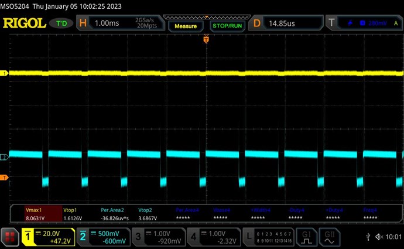Tap the 280mV trigger level value
Image resolution: width=404 pixels, height=249 pixels.
click(x=378, y=23)
